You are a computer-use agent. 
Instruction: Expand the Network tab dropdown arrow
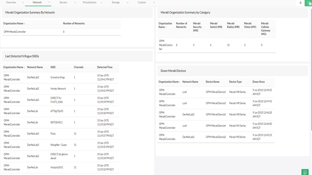49,2
